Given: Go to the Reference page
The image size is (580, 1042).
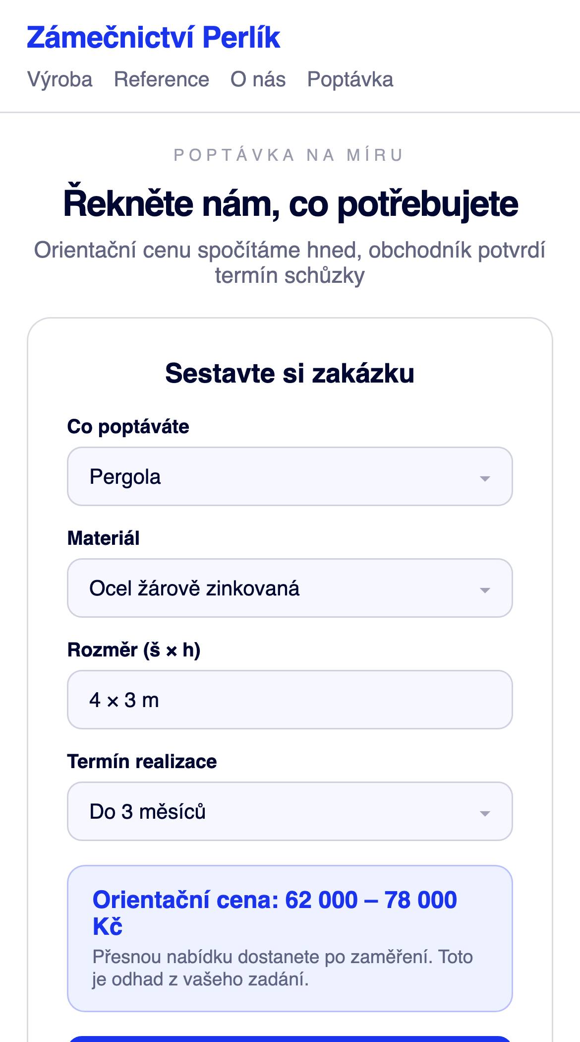Looking at the screenshot, I should click(162, 79).
